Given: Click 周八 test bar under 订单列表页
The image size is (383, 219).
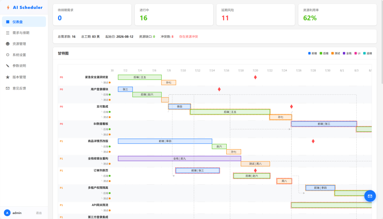Looking at the screenshot, I should click(284, 181).
